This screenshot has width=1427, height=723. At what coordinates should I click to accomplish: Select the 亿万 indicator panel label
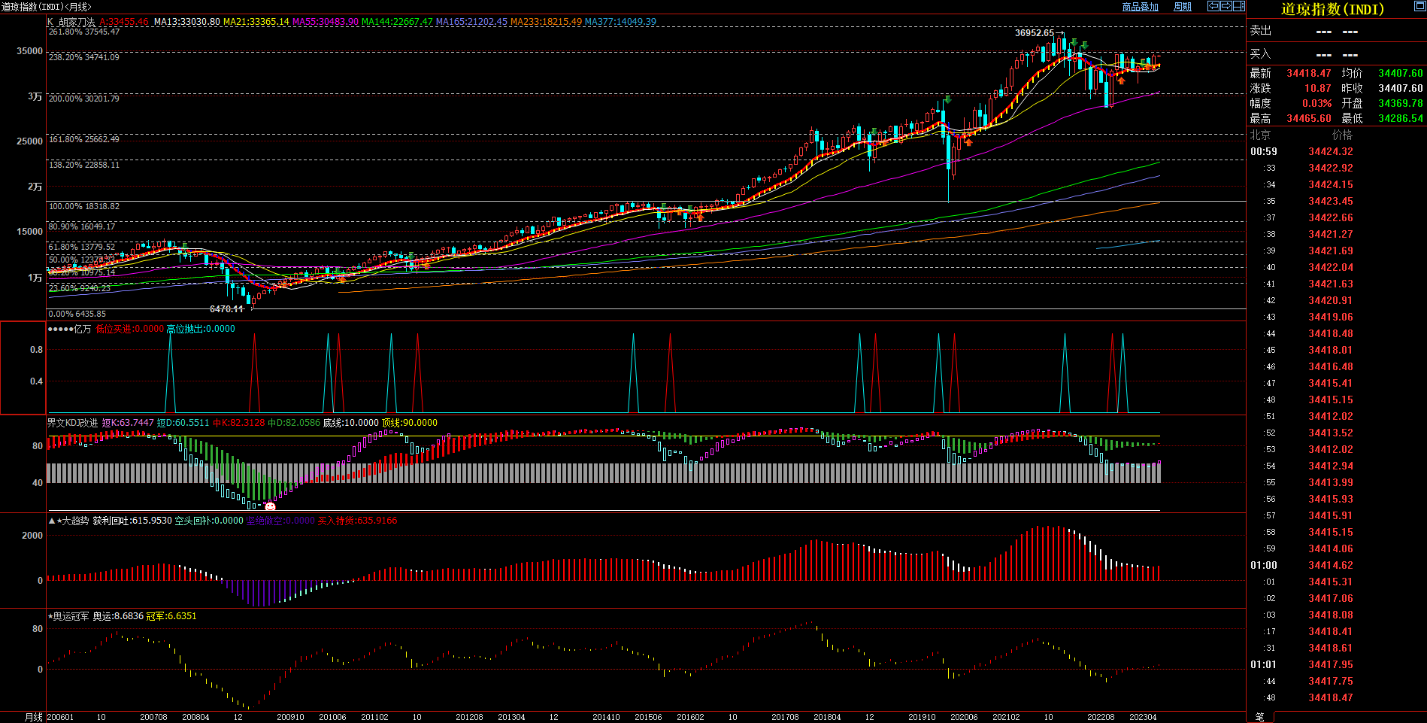tap(82, 329)
